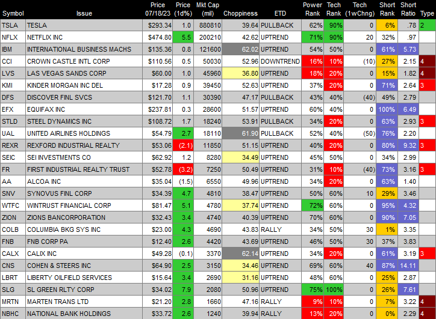
Task: Select FNB CORP PA issue name
Action: (x=47, y=242)
